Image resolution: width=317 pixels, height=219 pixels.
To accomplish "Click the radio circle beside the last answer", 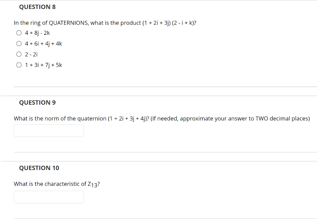I will (19, 65).
